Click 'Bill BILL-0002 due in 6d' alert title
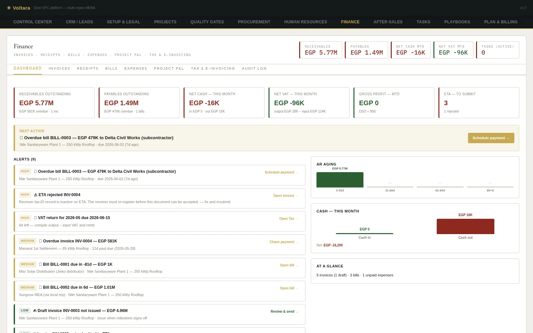The image size is (533, 333). pyautogui.click(x=79, y=287)
